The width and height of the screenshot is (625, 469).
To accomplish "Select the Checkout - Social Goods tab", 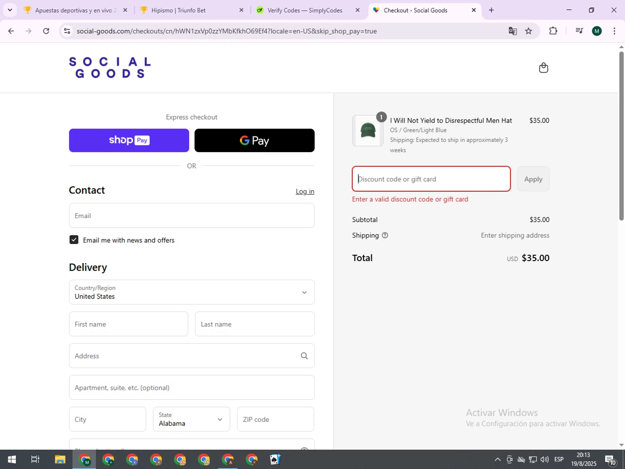I will (x=425, y=10).
